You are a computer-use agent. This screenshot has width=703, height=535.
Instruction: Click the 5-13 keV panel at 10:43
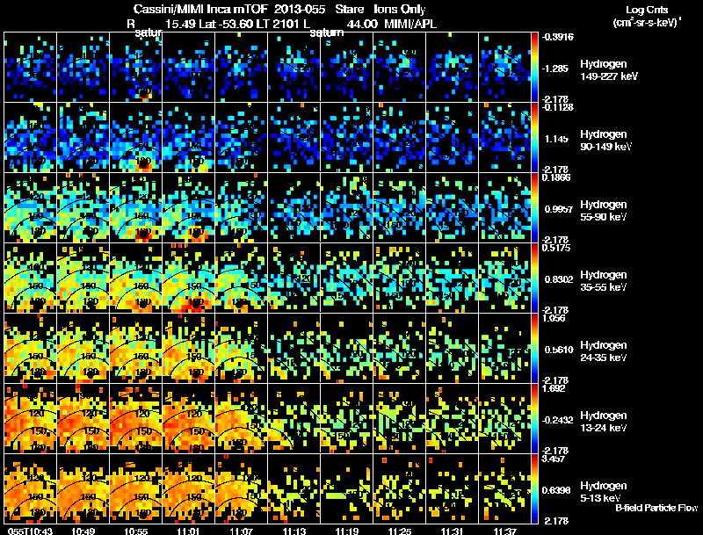[31, 489]
